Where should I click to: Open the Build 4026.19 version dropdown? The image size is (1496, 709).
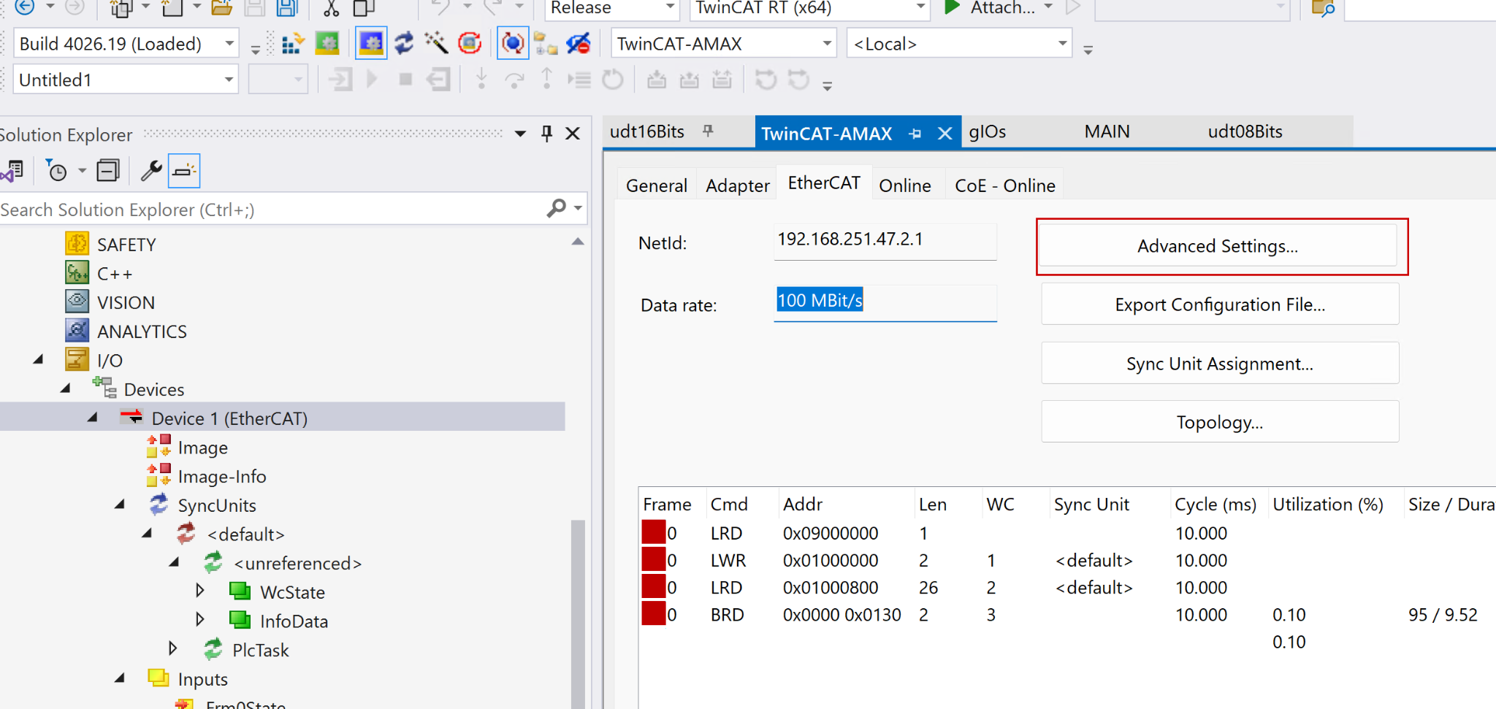coord(229,44)
